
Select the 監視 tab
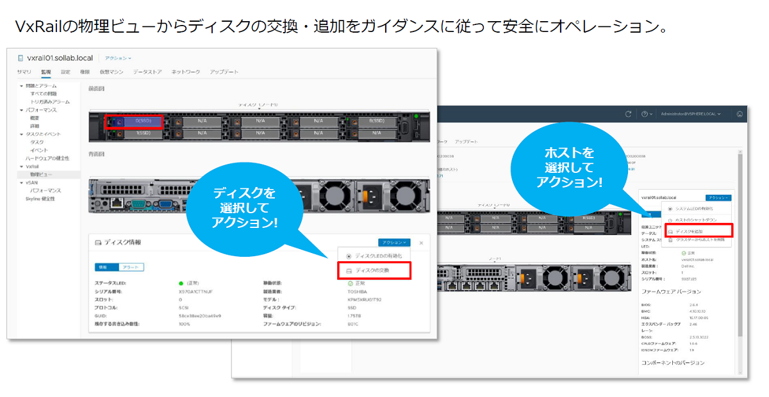click(x=46, y=72)
